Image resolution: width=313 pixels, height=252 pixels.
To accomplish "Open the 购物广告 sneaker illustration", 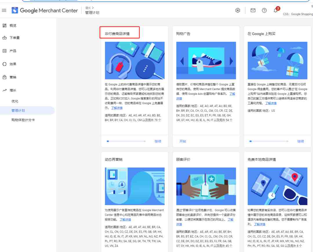I will (x=206, y=61).
